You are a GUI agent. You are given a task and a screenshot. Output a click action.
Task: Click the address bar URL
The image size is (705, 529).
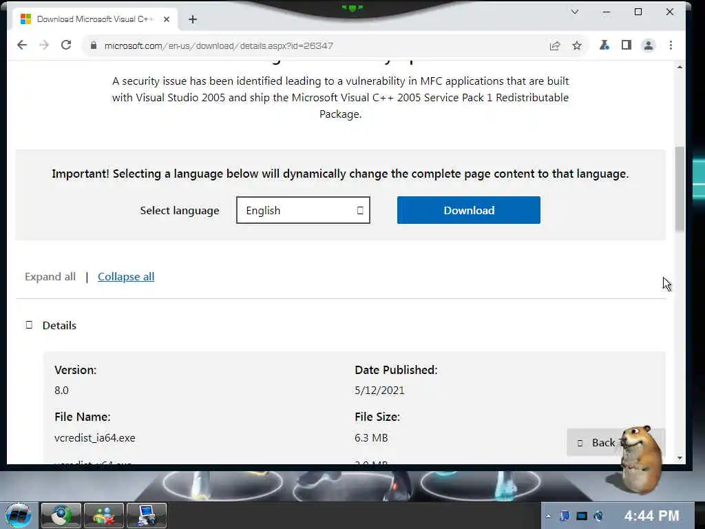pyautogui.click(x=218, y=45)
